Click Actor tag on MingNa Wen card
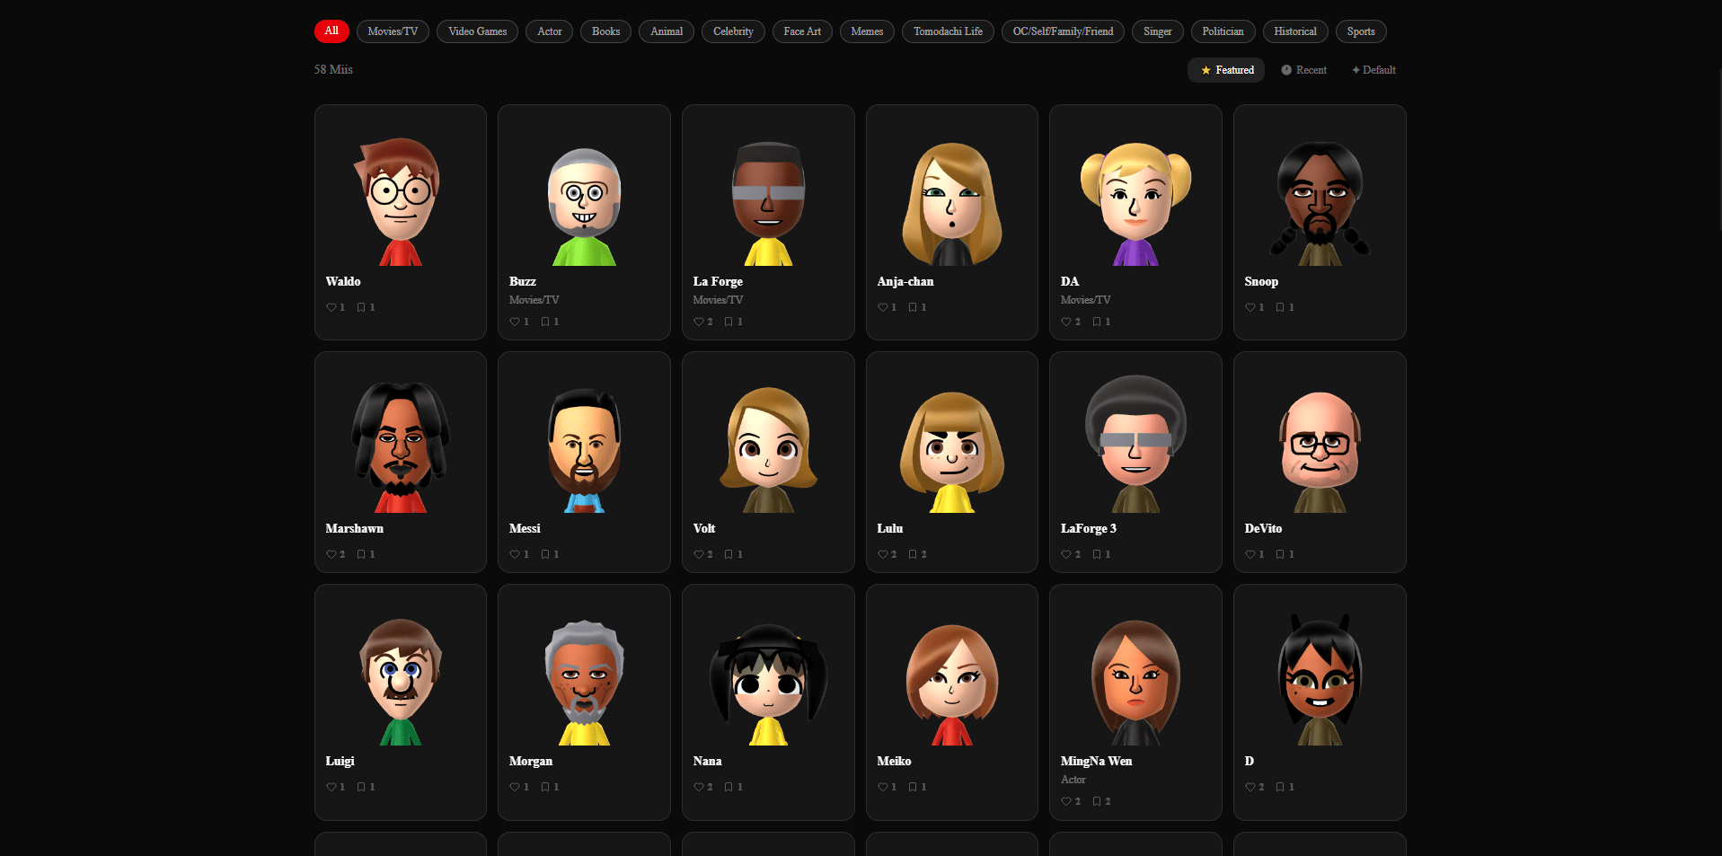 [1073, 780]
